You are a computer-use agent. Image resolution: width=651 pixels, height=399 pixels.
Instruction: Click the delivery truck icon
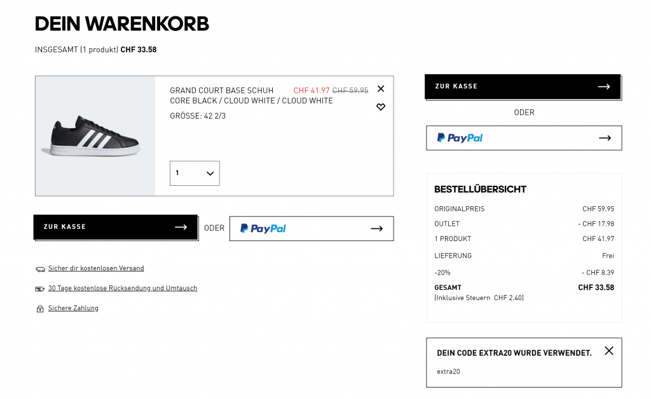coord(41,269)
